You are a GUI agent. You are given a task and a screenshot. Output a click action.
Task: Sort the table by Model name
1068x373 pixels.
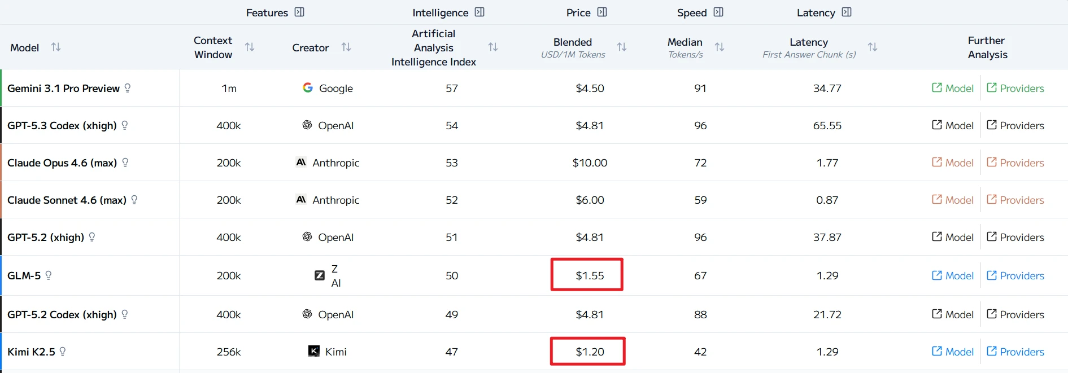pyautogui.click(x=56, y=47)
